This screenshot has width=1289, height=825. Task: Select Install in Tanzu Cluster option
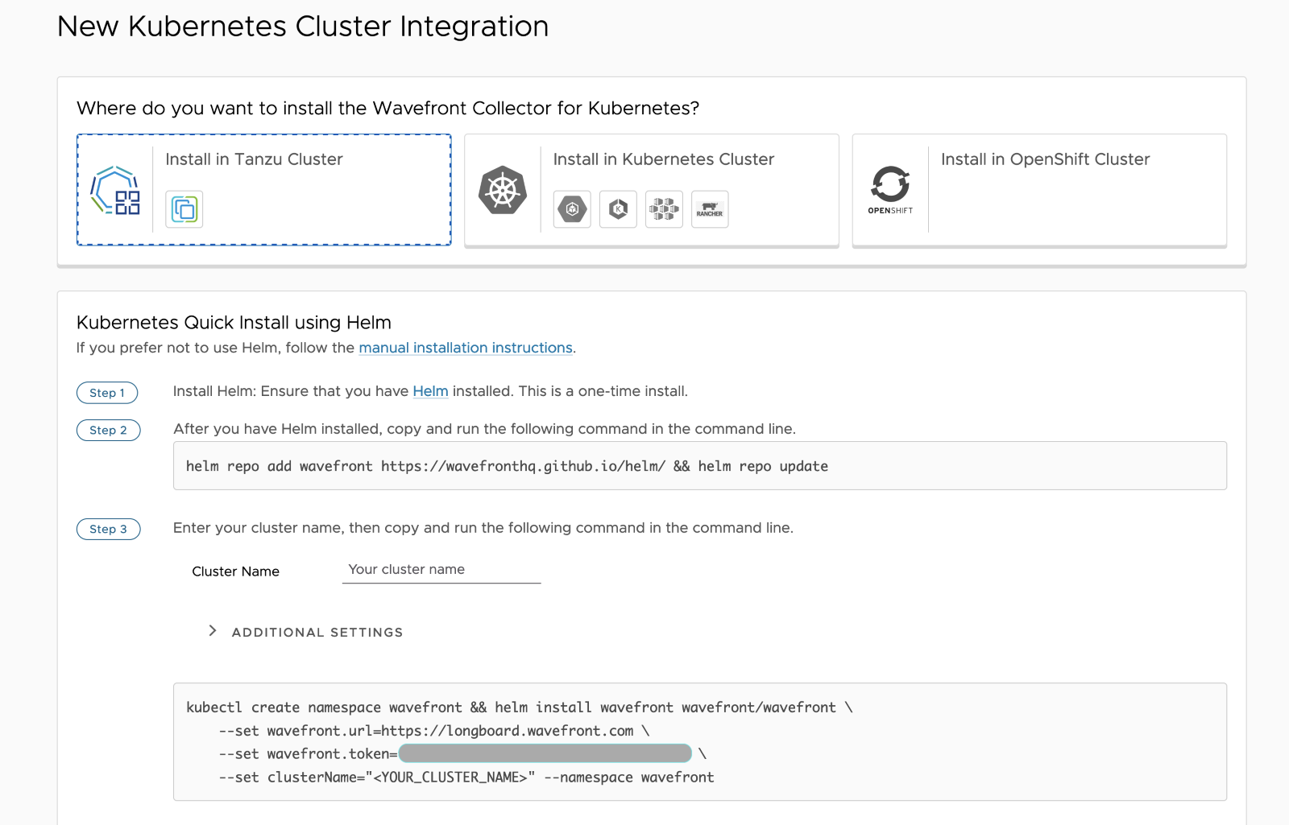coord(254,159)
